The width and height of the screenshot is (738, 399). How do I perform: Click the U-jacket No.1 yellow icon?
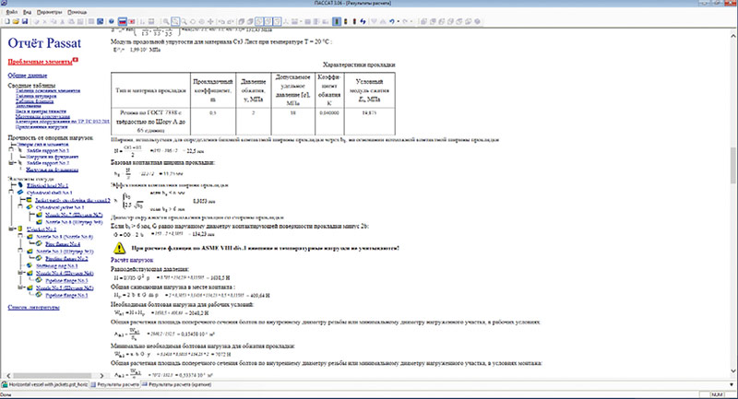pyautogui.click(x=20, y=229)
